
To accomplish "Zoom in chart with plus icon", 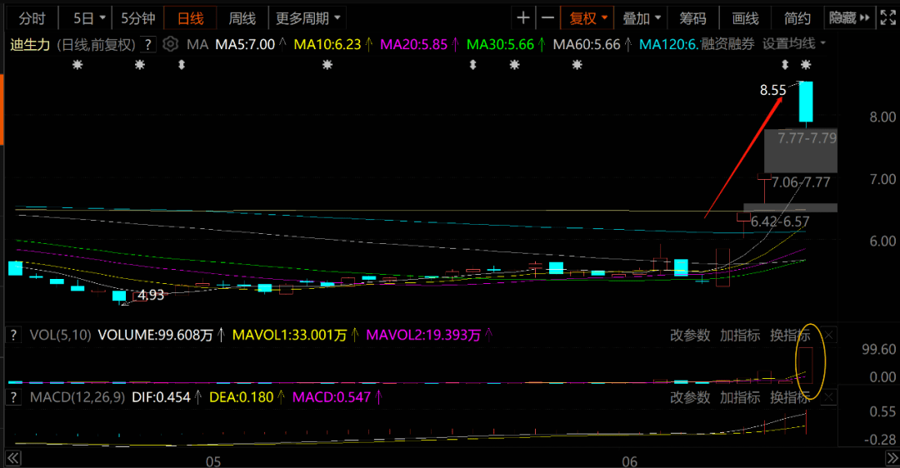I will [522, 18].
